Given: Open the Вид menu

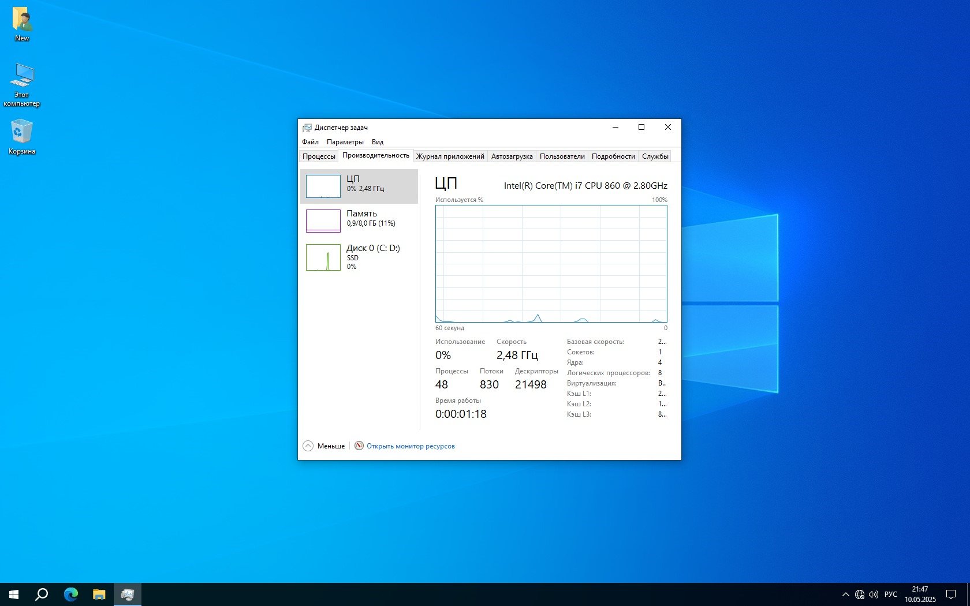Looking at the screenshot, I should coord(378,142).
